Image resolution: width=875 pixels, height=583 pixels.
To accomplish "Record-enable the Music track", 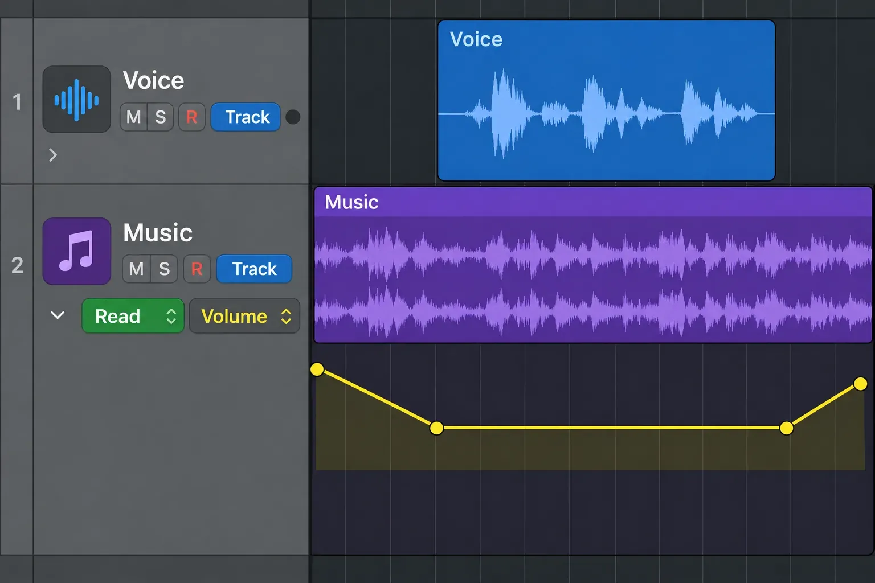I will 197,269.
